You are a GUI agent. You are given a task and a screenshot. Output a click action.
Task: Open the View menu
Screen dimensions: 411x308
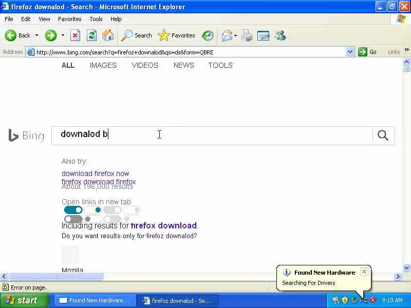(x=44, y=19)
